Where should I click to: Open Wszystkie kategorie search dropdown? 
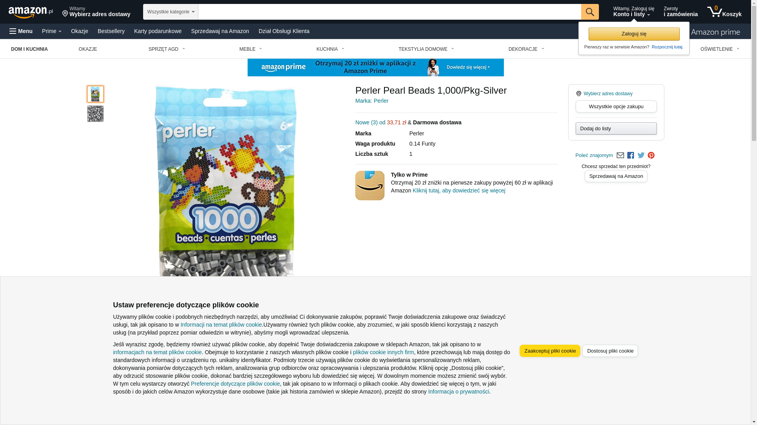(x=171, y=12)
